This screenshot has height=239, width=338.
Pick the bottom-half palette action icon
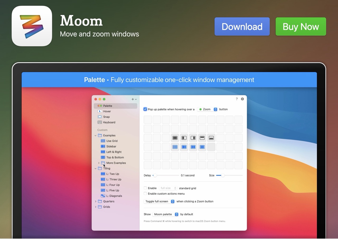pos(211,138)
